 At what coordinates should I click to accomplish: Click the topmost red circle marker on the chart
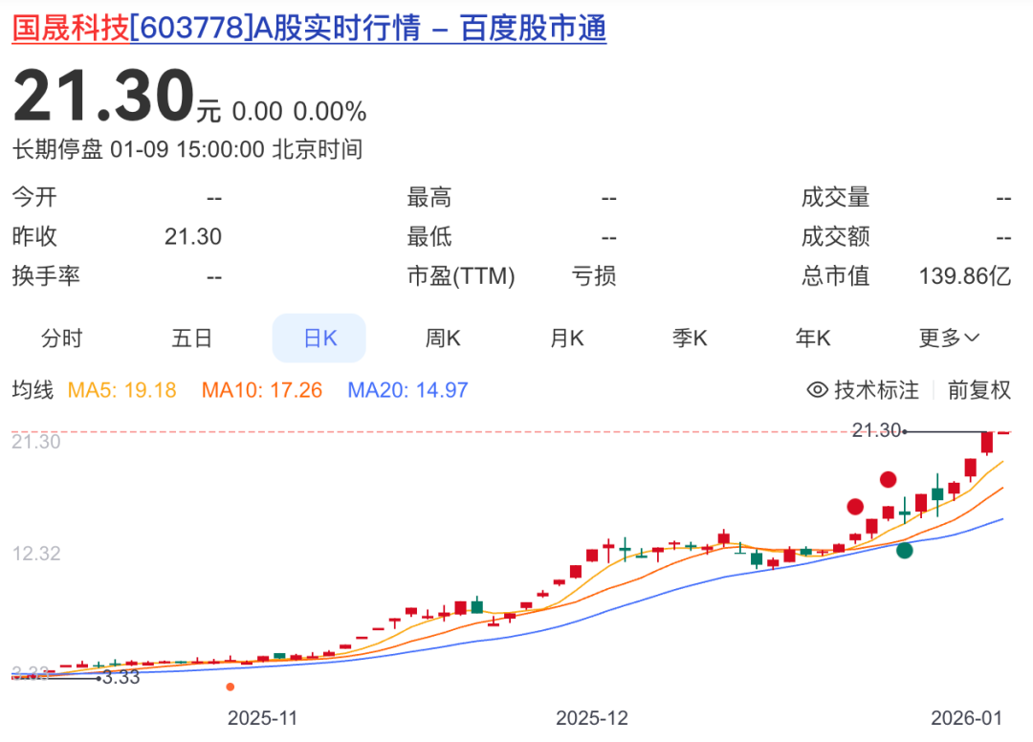click(889, 479)
